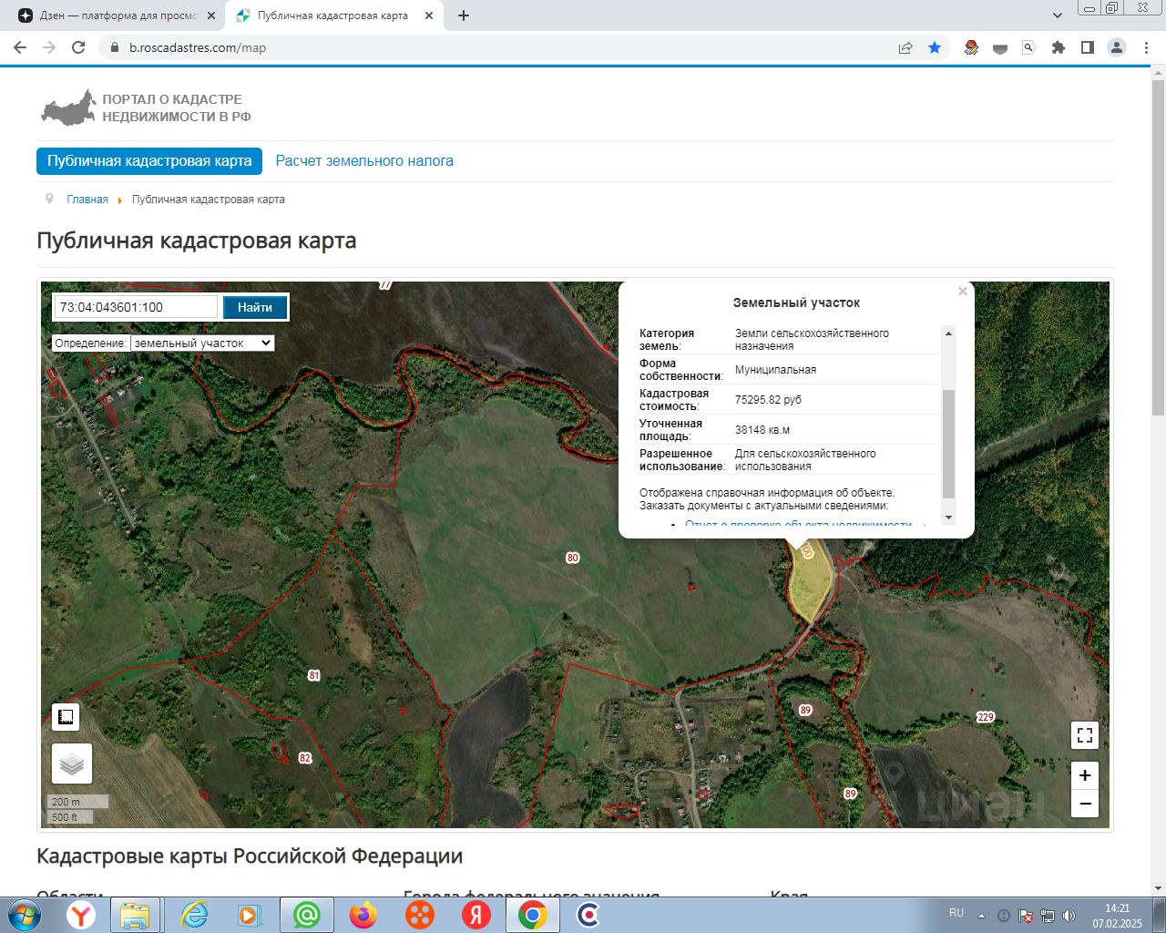Click the browser forward arrow

[x=49, y=47]
